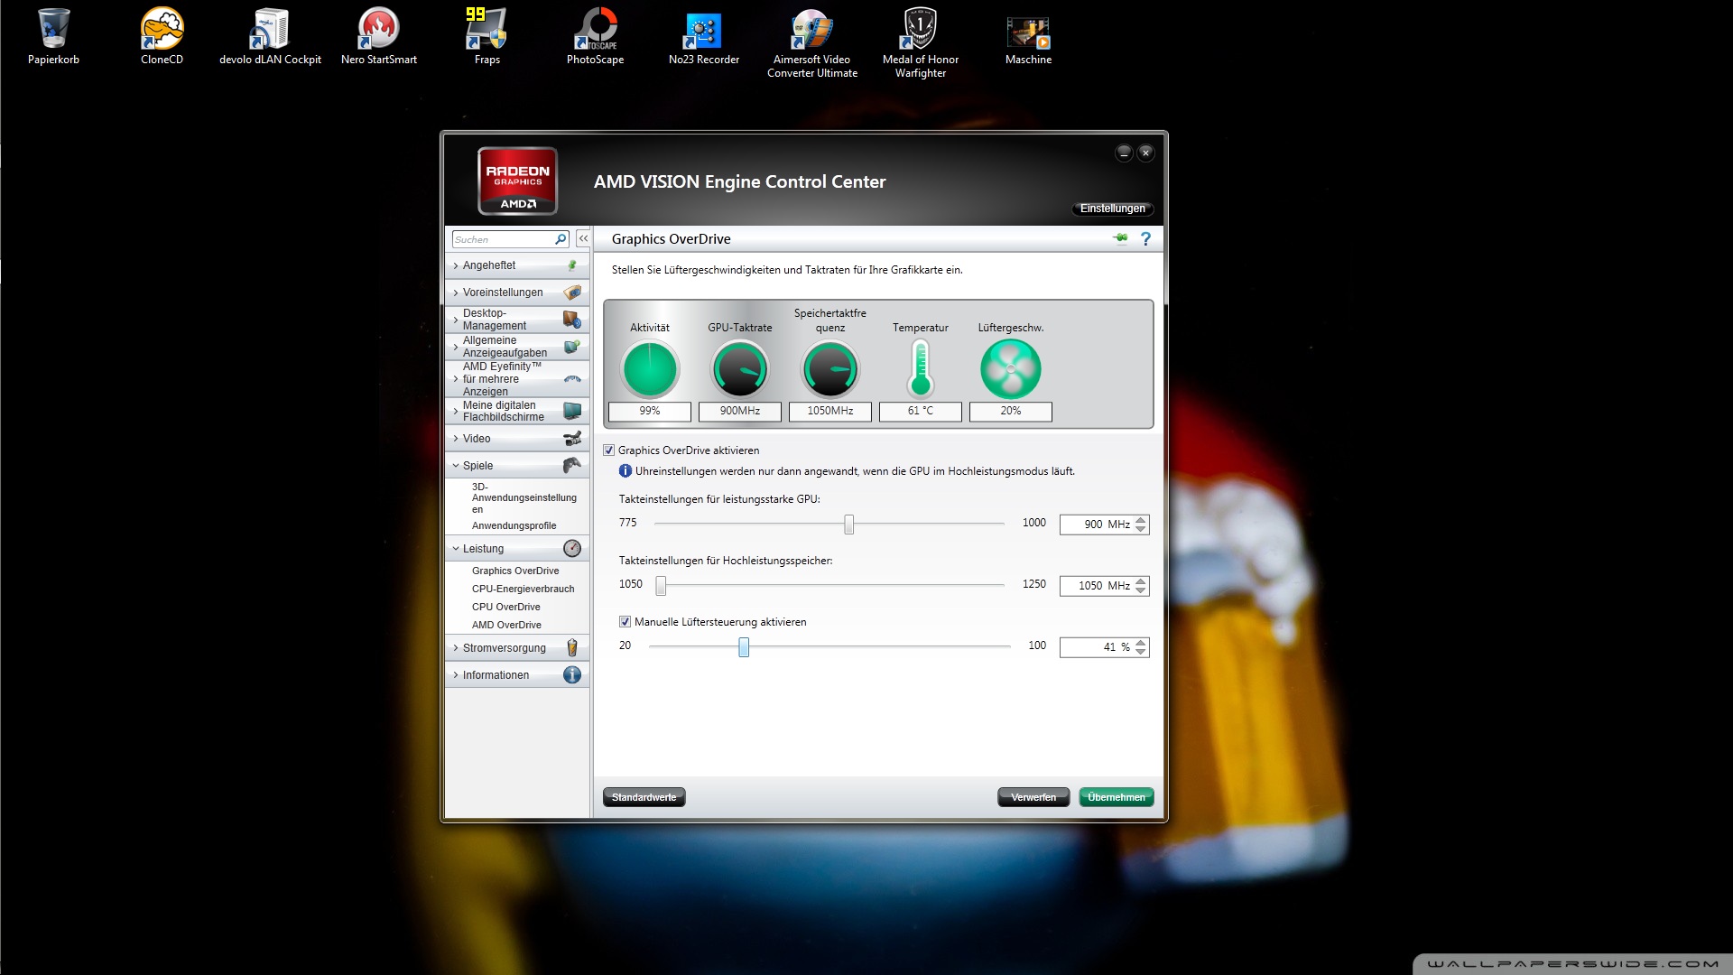
Task: Expand Stromversorgung section
Action: [504, 648]
